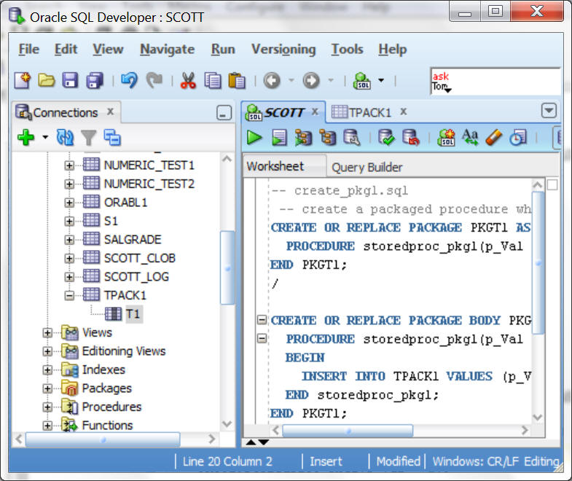
Task: Open SQL Tuning Advisor icon
Action: click(x=352, y=138)
